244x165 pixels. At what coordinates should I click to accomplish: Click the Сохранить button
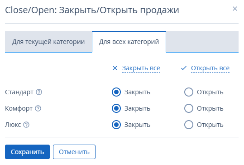[x=27, y=152]
